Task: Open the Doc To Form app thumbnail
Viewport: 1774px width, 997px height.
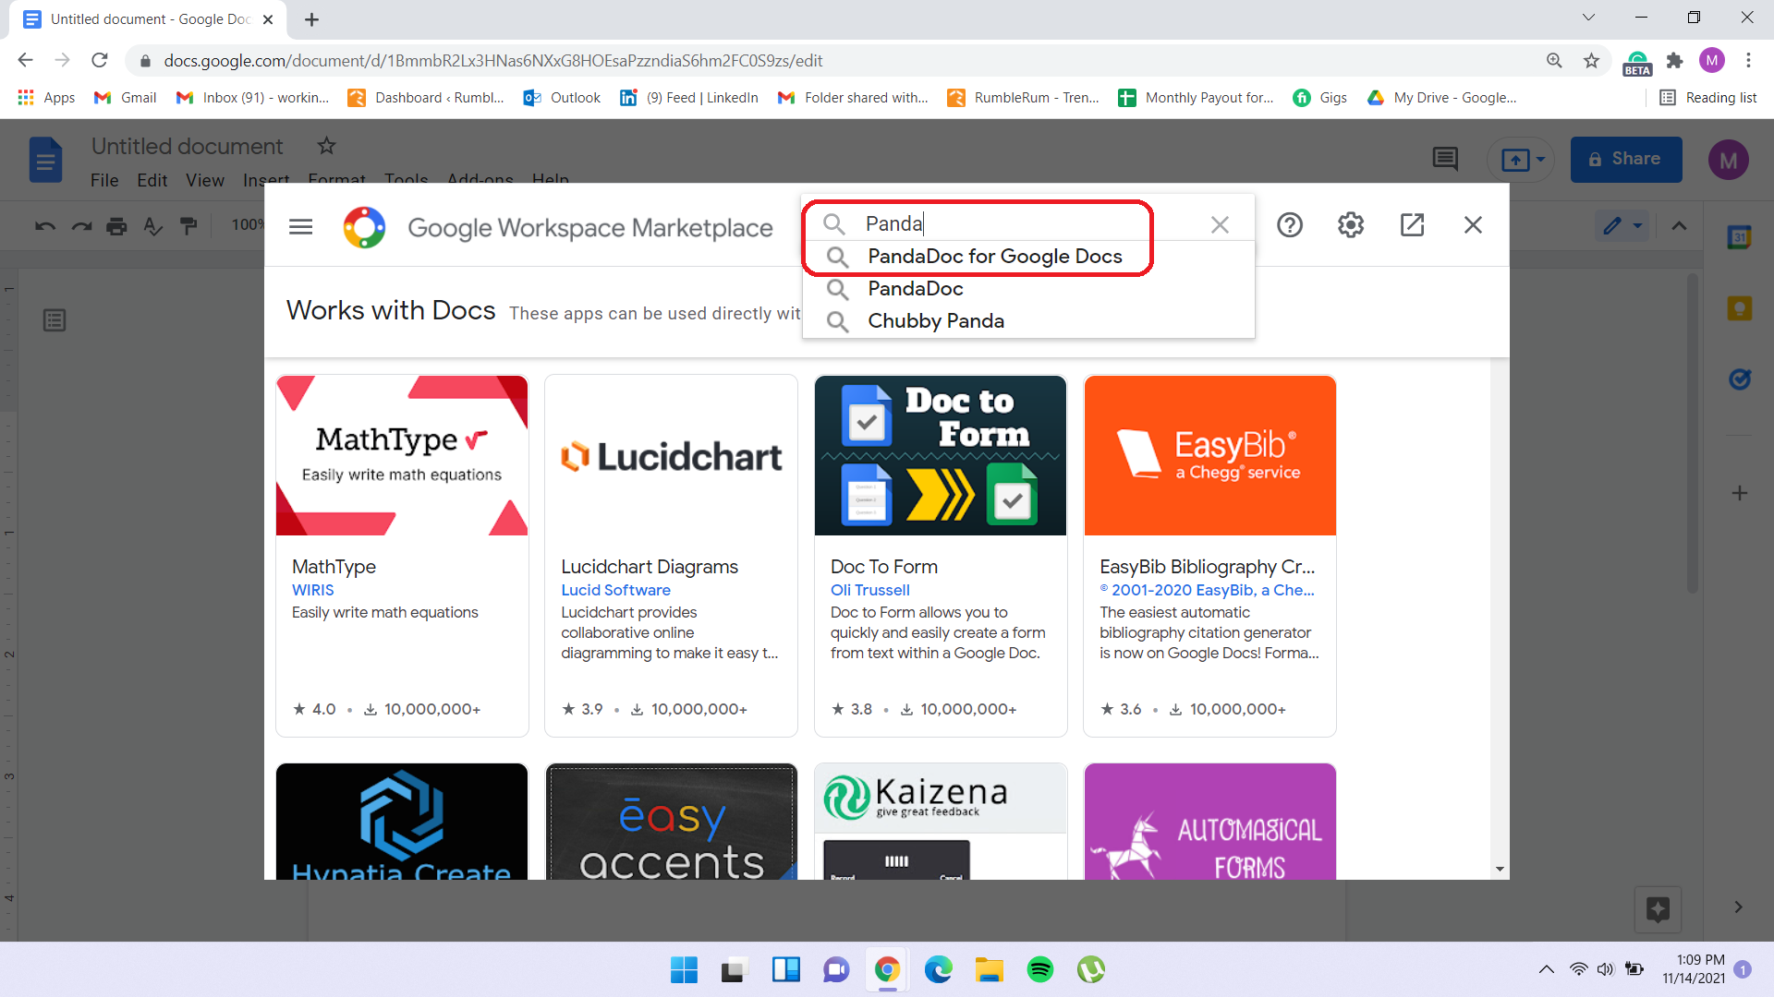Action: point(941,455)
